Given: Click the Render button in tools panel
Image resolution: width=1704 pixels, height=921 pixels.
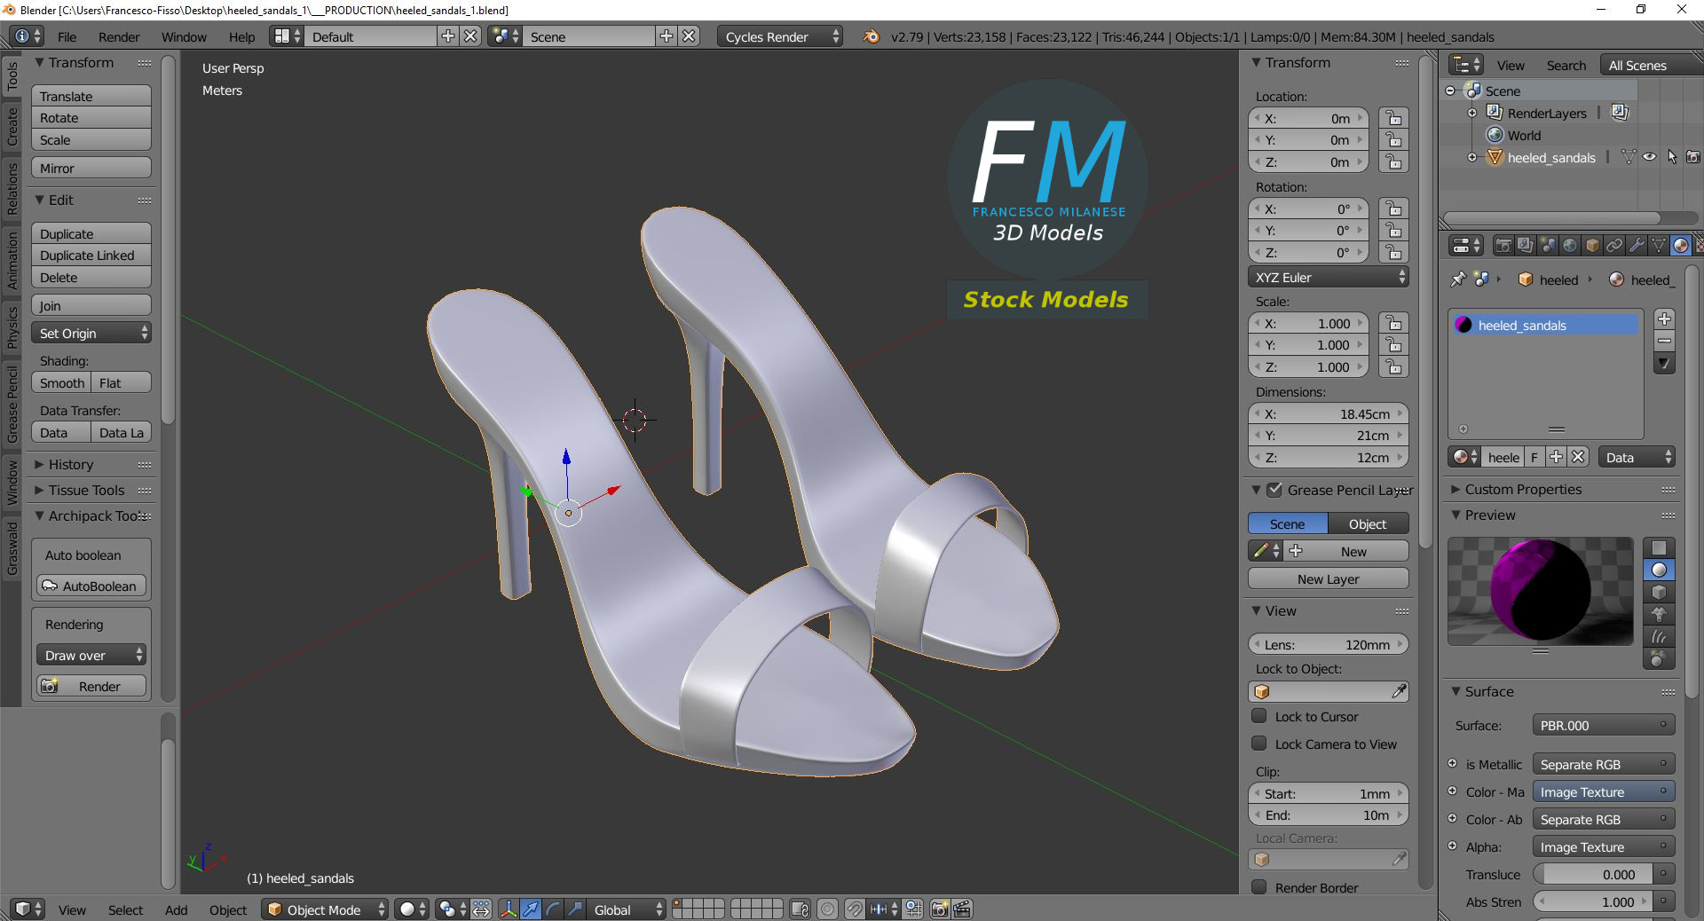Looking at the screenshot, I should [x=91, y=686].
